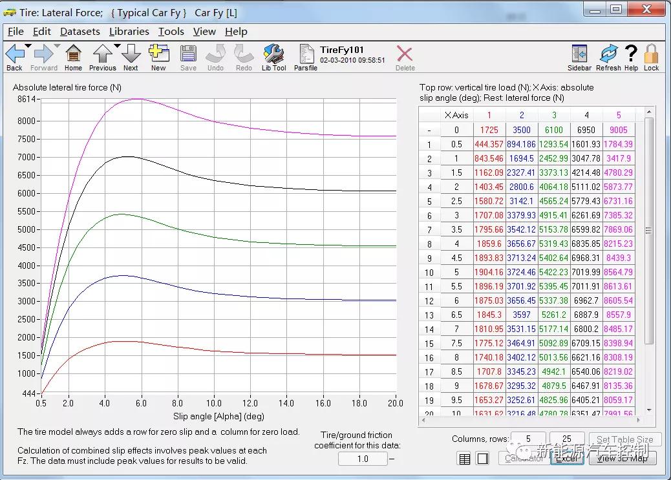Delete the current dataset
Viewport: 671px width, 480px height.
(405, 55)
